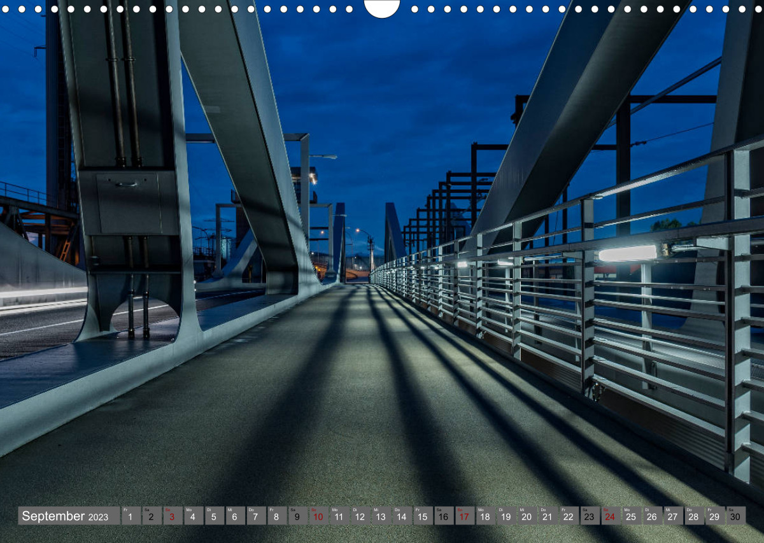Click the day 5 cell
Image resolution: width=764 pixels, height=543 pixels.
[x=215, y=516]
